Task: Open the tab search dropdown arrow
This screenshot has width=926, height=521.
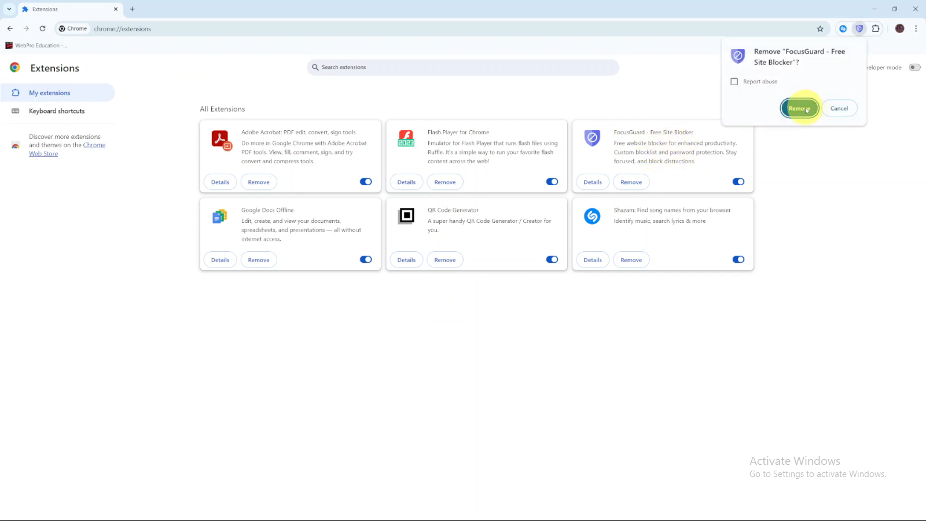Action: [9, 9]
